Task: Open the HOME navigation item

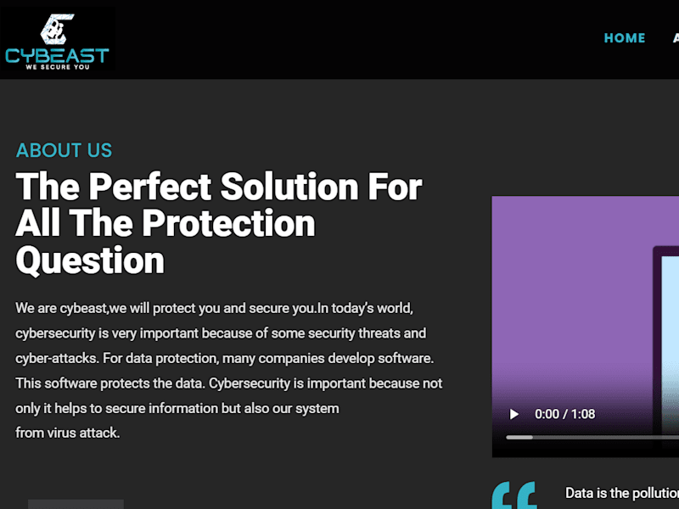Action: click(625, 38)
